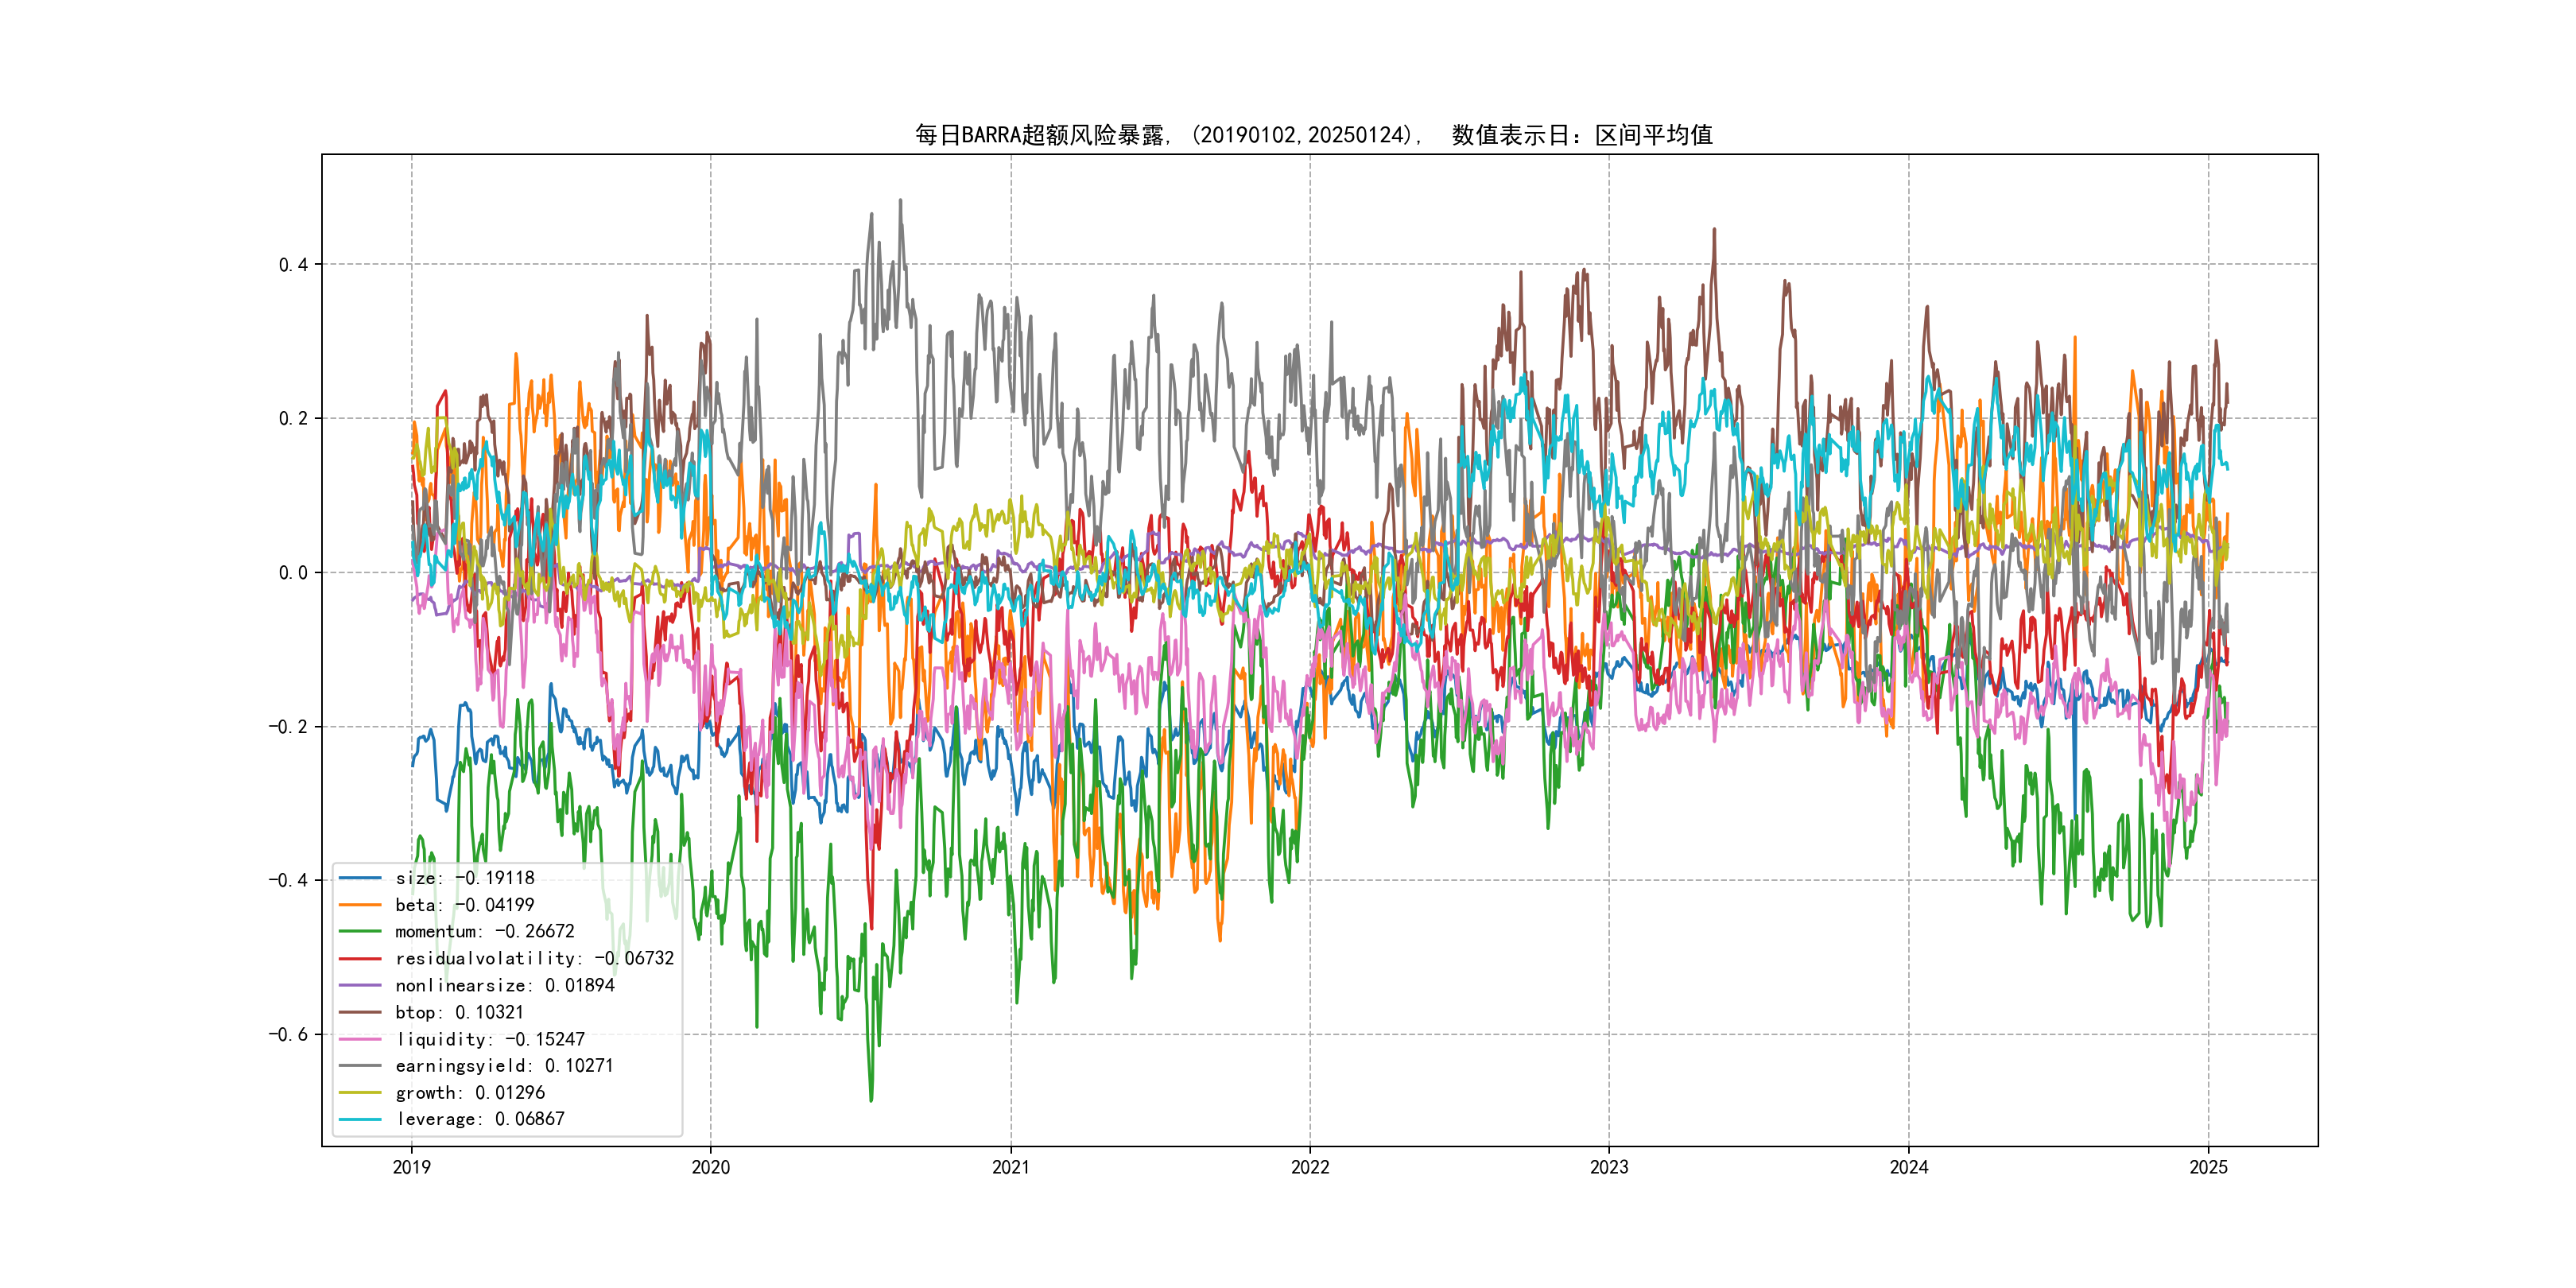Select the 'nonlinearsize: 0.01894' legend entry

504,985
